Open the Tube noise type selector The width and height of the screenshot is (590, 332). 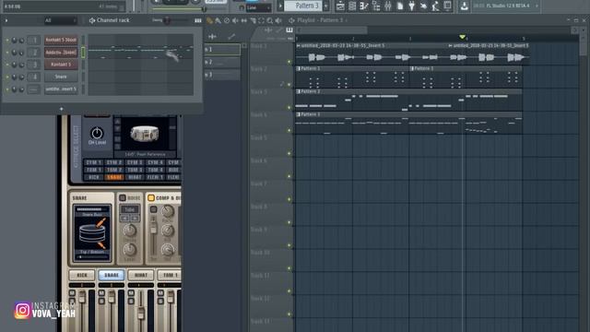coord(130,209)
